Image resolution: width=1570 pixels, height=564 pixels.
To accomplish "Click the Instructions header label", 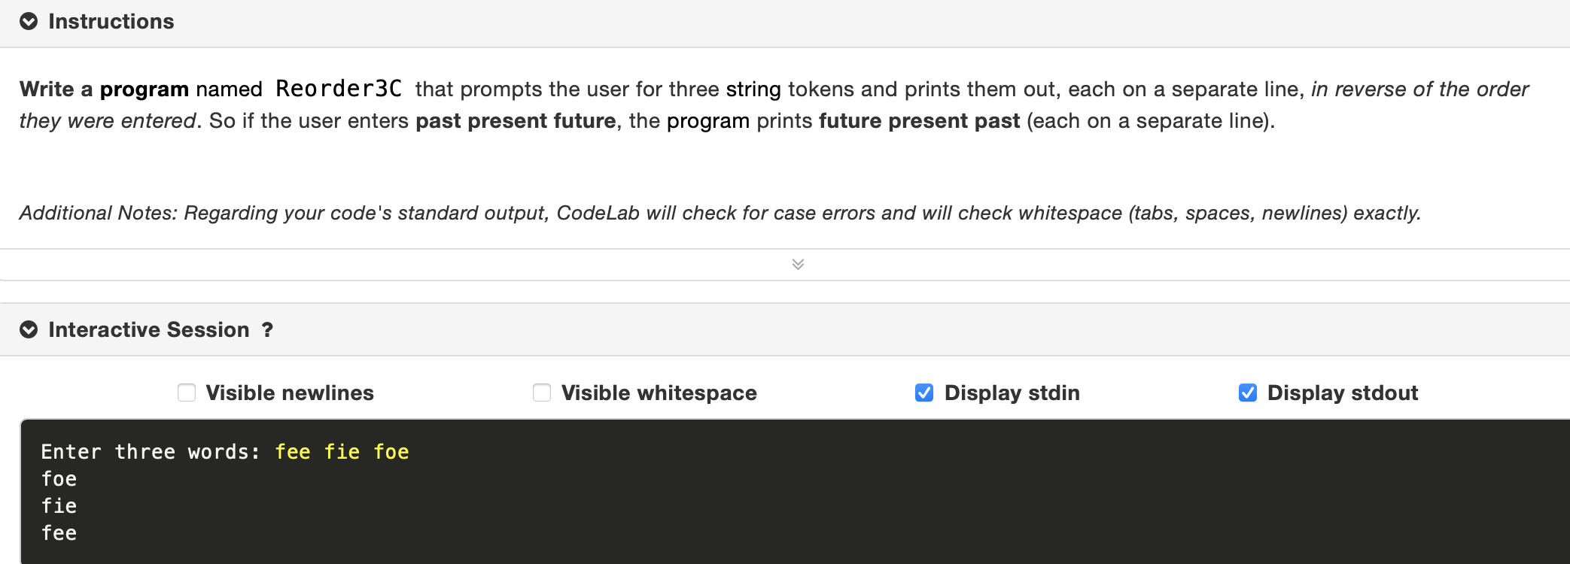I will [111, 21].
